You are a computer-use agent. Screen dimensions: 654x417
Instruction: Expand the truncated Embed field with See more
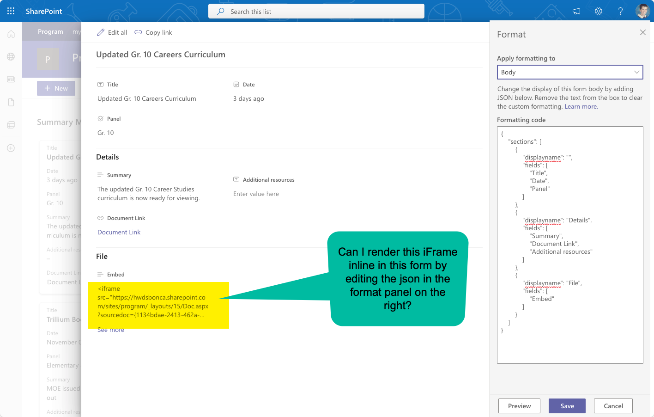(x=110, y=330)
